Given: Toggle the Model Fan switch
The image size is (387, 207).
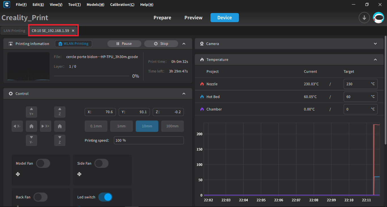Looking at the screenshot, I should click(x=43, y=163).
